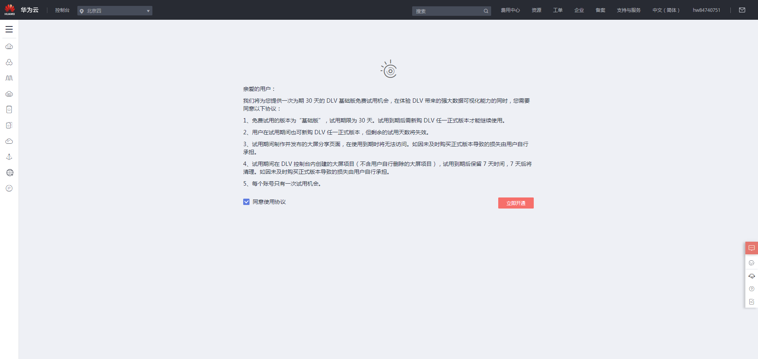Open the headset customer service floating icon
758x359 pixels.
[x=752, y=276]
